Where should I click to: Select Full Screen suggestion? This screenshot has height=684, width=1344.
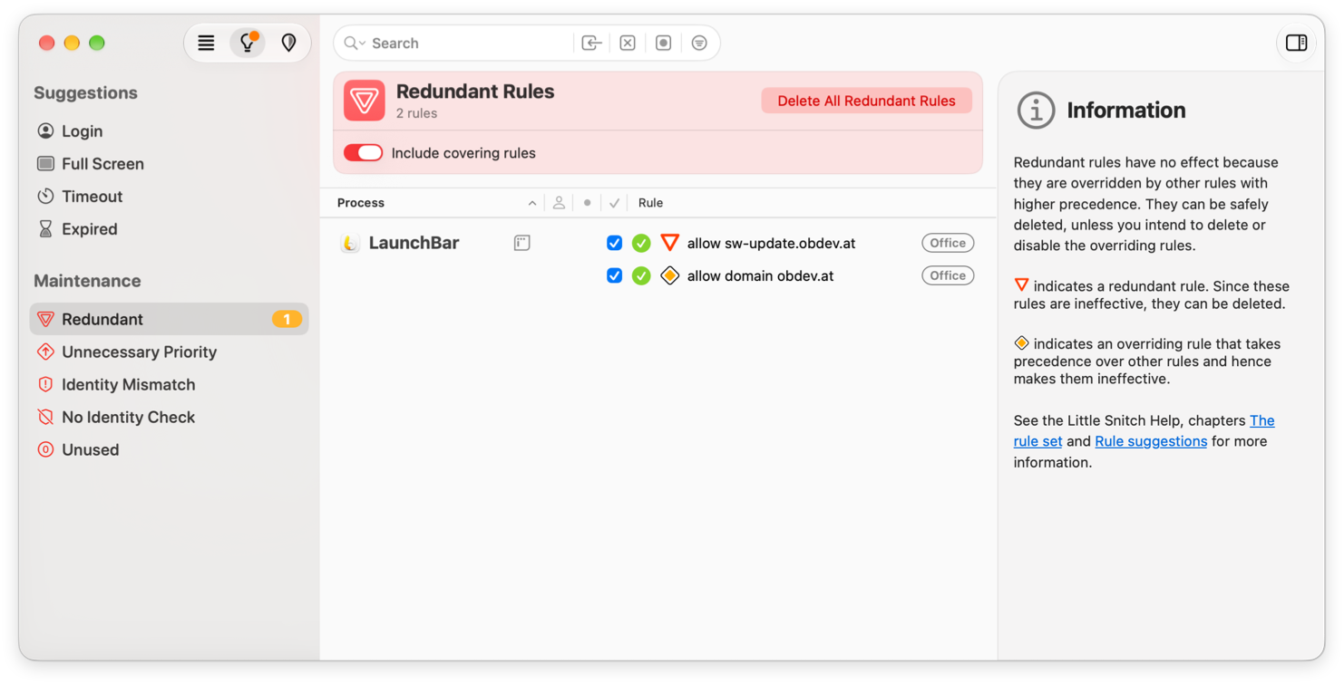(170, 164)
